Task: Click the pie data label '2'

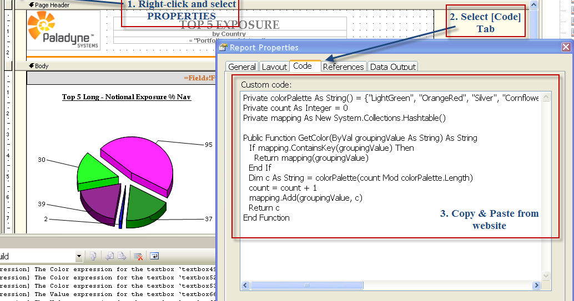Action: (x=46, y=219)
